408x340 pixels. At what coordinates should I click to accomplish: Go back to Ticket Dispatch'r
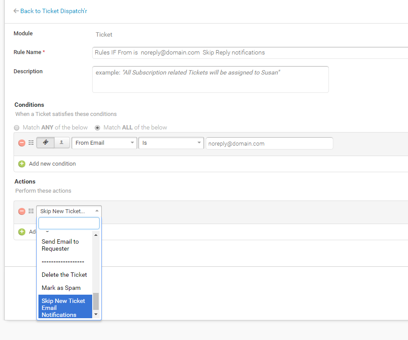point(54,11)
